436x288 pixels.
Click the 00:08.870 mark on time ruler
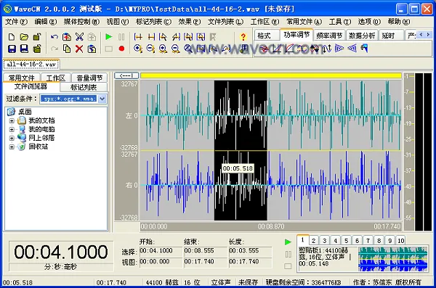(271, 226)
